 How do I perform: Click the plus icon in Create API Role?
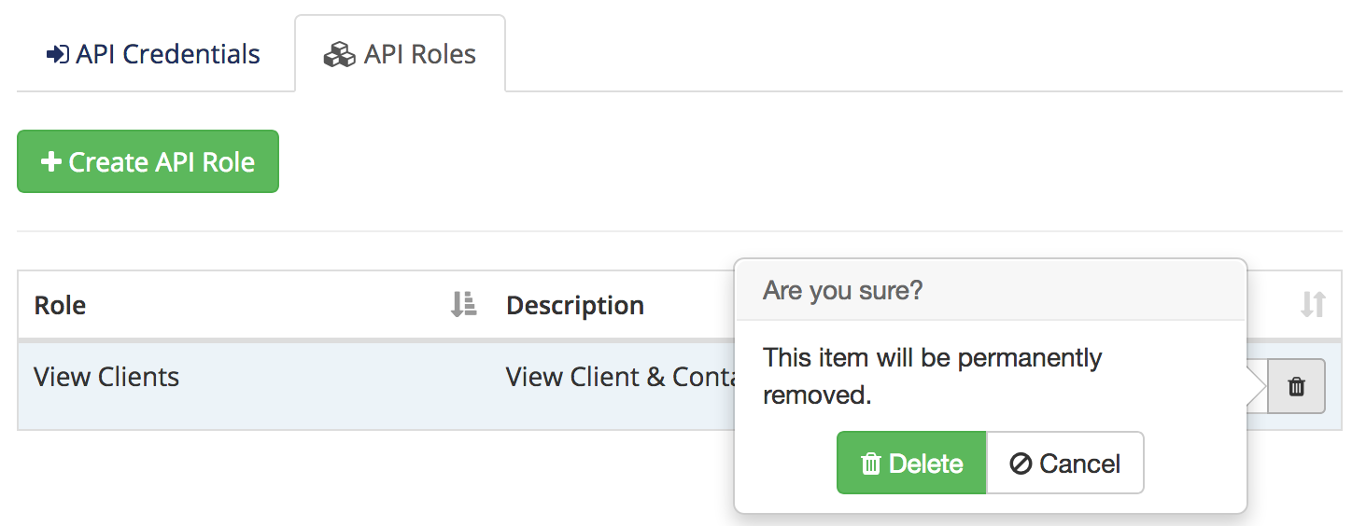50,162
